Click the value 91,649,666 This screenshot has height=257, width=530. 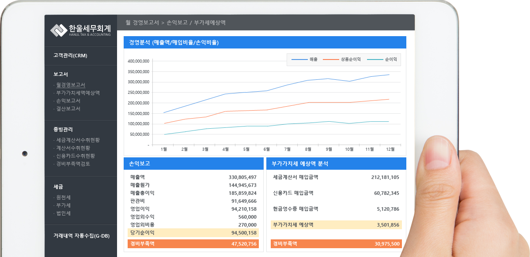(x=244, y=201)
